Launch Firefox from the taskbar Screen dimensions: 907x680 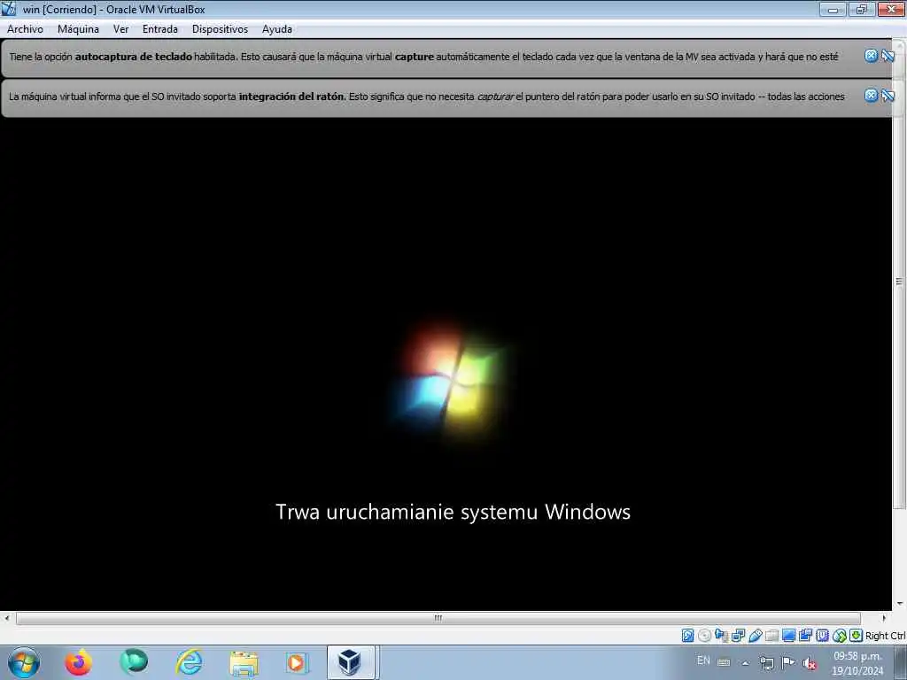point(78,662)
